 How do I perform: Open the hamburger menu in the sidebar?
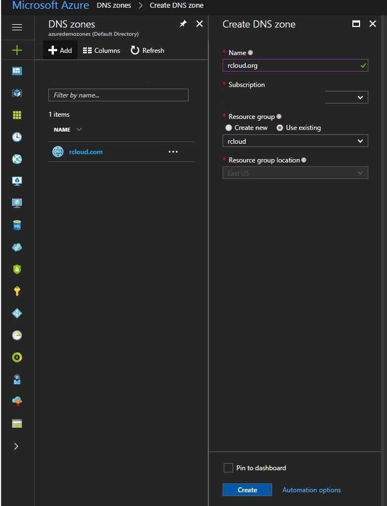pos(16,28)
